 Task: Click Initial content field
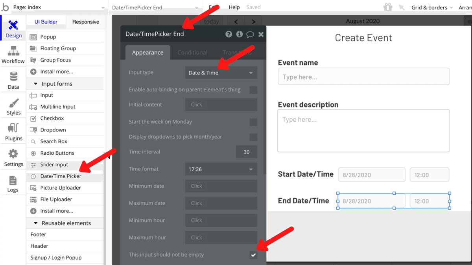(x=221, y=105)
